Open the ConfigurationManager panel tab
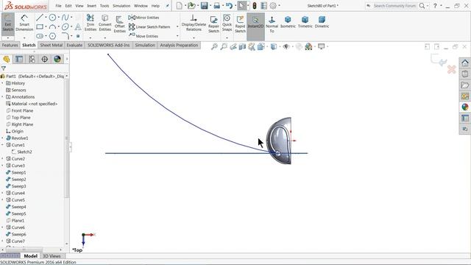The height and width of the screenshot is (265, 471). (32, 59)
